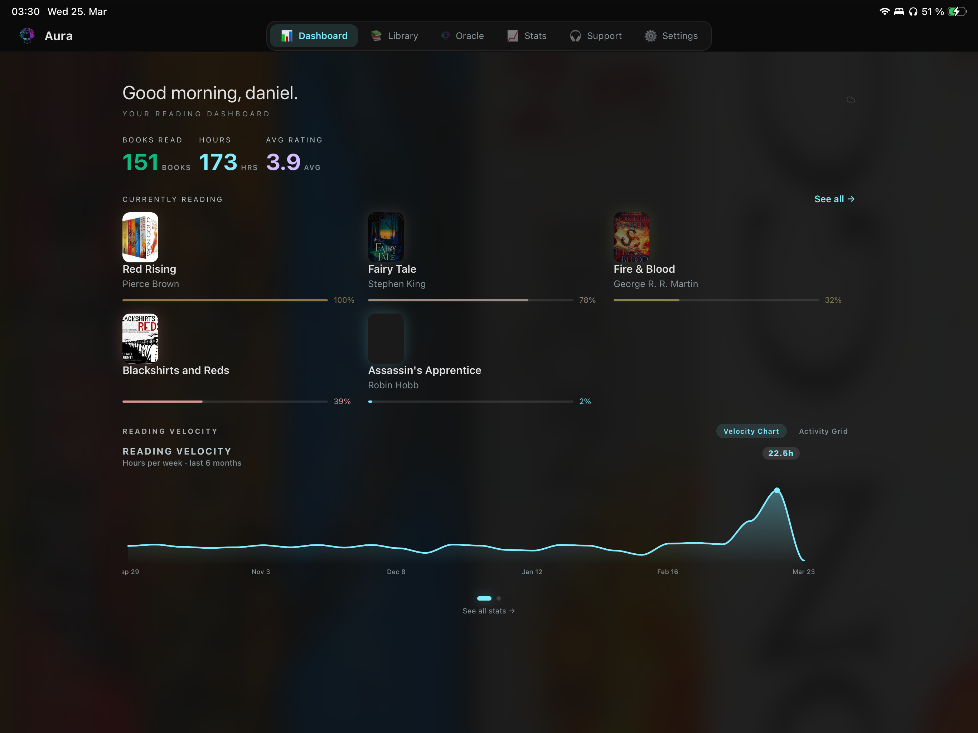Image resolution: width=978 pixels, height=733 pixels.
Task: Click the chart peak data point
Action: (x=777, y=490)
